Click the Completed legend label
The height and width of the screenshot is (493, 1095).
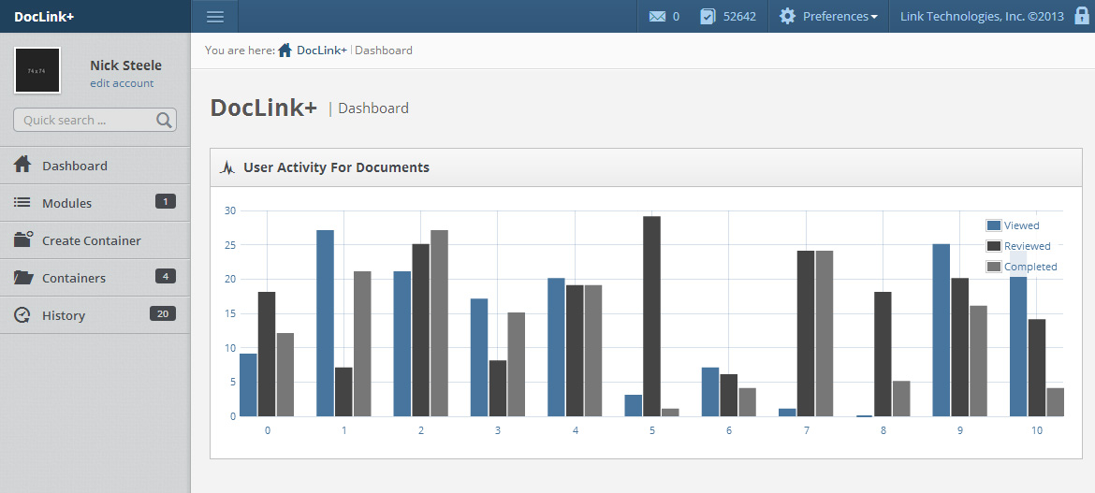click(x=1030, y=267)
